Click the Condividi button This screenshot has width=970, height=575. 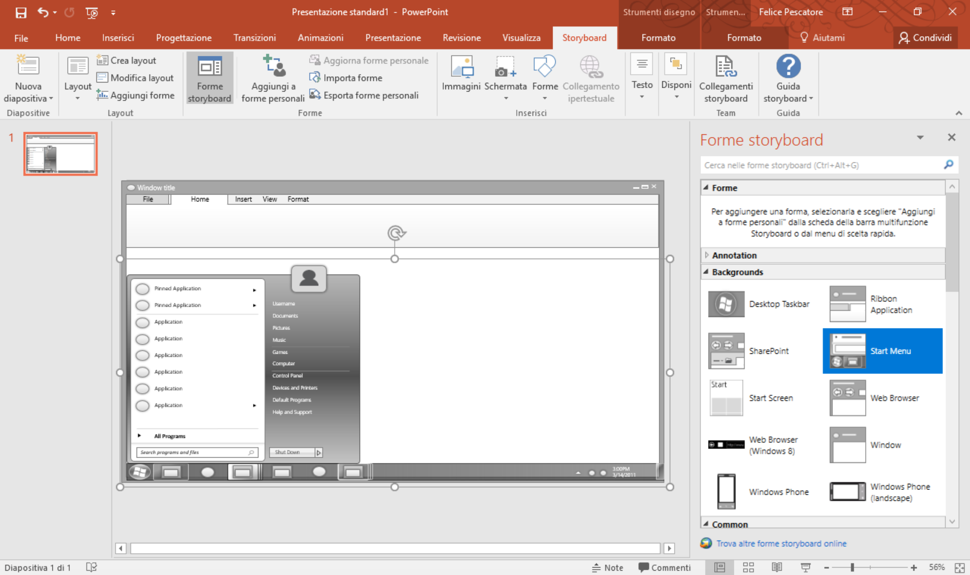(x=925, y=38)
